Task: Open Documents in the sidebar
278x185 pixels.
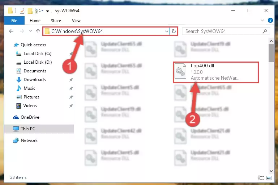Action: coord(35,71)
